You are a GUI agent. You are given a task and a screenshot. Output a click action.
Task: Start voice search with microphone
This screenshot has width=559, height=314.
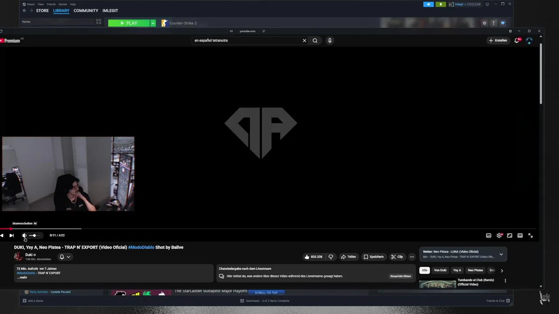tap(330, 41)
